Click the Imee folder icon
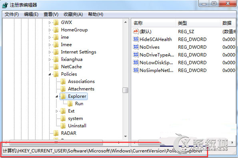 [56, 45]
